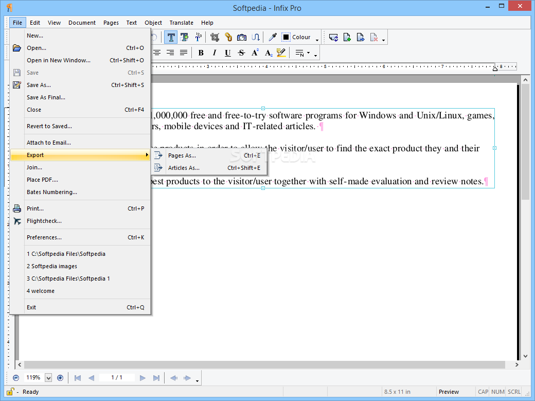535x401 pixels.
Task: Choose Bates Numbering... menu entry
Action: tap(81, 192)
